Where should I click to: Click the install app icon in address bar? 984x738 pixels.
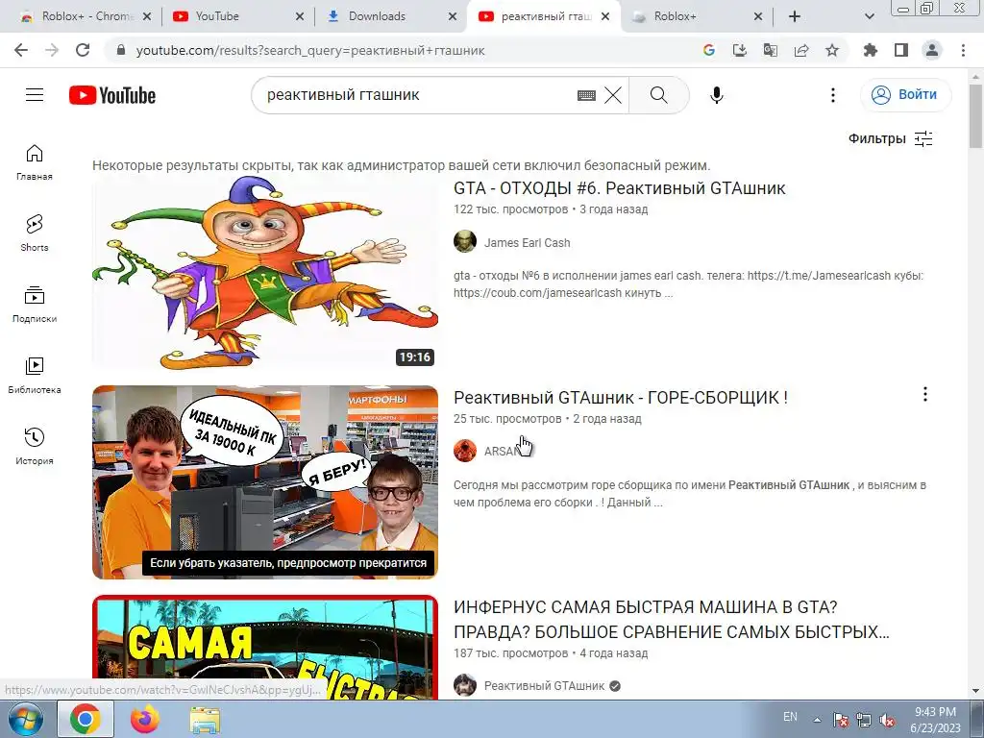(x=740, y=50)
